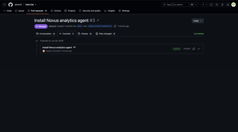Copy the full commit SHA
The height and width of the screenshot is (132, 238).
click(194, 49)
